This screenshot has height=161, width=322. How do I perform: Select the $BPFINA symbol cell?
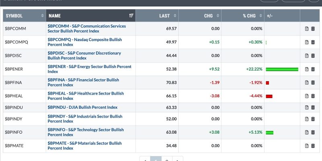pyautogui.click(x=25, y=83)
